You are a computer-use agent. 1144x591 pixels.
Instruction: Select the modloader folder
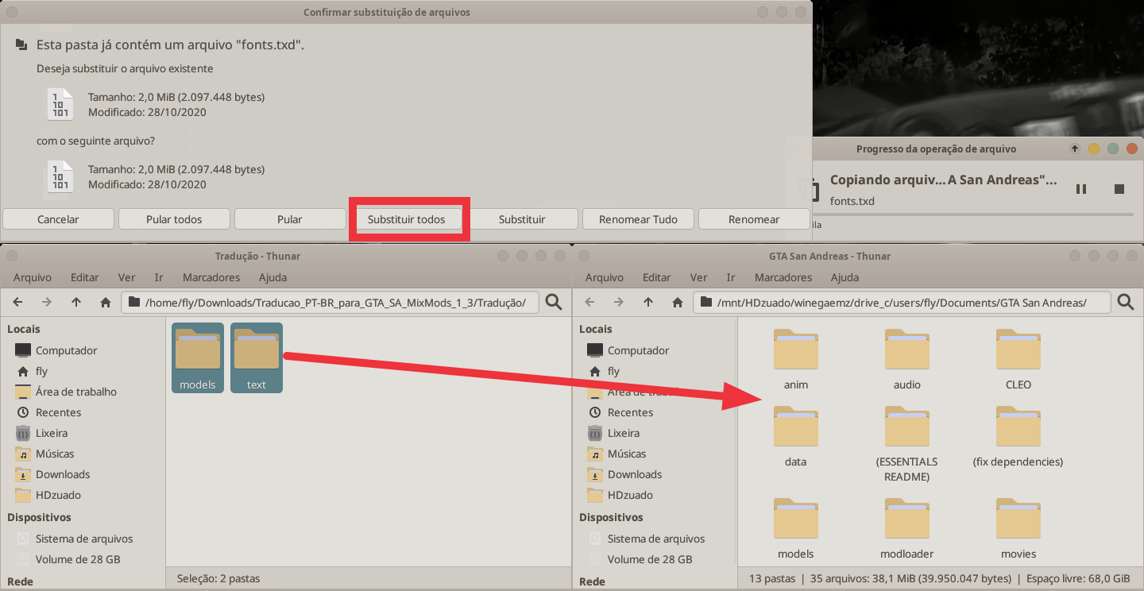point(906,520)
